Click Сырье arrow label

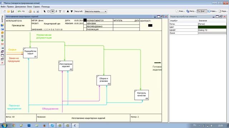tap(12, 50)
